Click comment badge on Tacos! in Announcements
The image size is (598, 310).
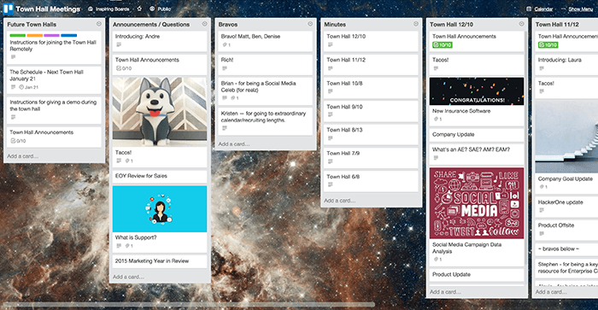coord(129,161)
